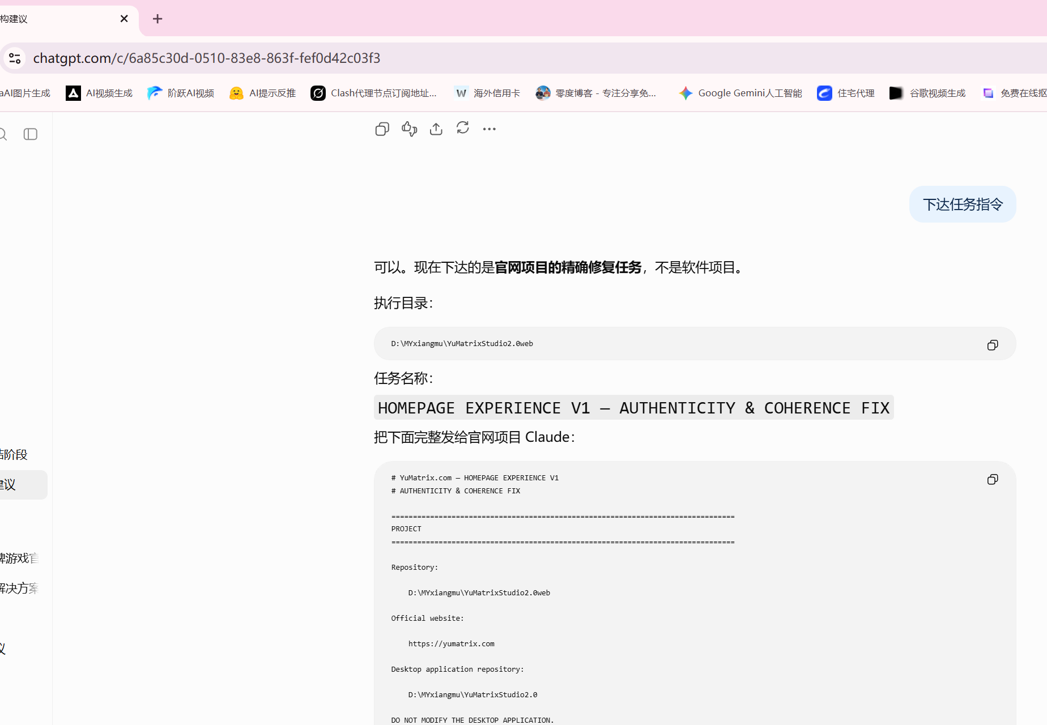1047x725 pixels.
Task: Click the 'Official website:' line
Action: point(427,619)
